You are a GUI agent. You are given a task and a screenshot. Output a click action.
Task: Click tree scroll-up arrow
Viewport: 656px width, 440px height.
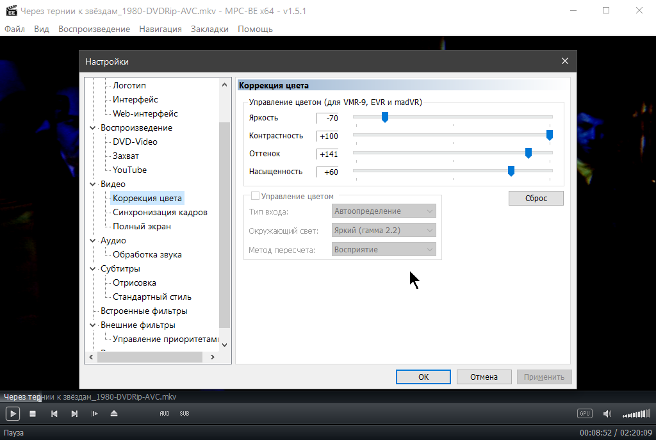click(x=225, y=85)
